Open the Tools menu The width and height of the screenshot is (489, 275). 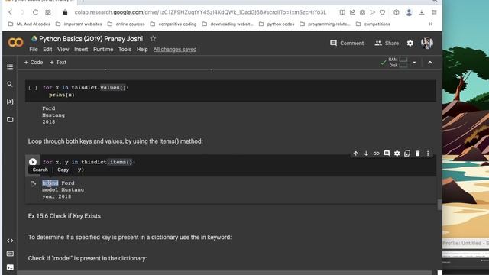[125, 49]
